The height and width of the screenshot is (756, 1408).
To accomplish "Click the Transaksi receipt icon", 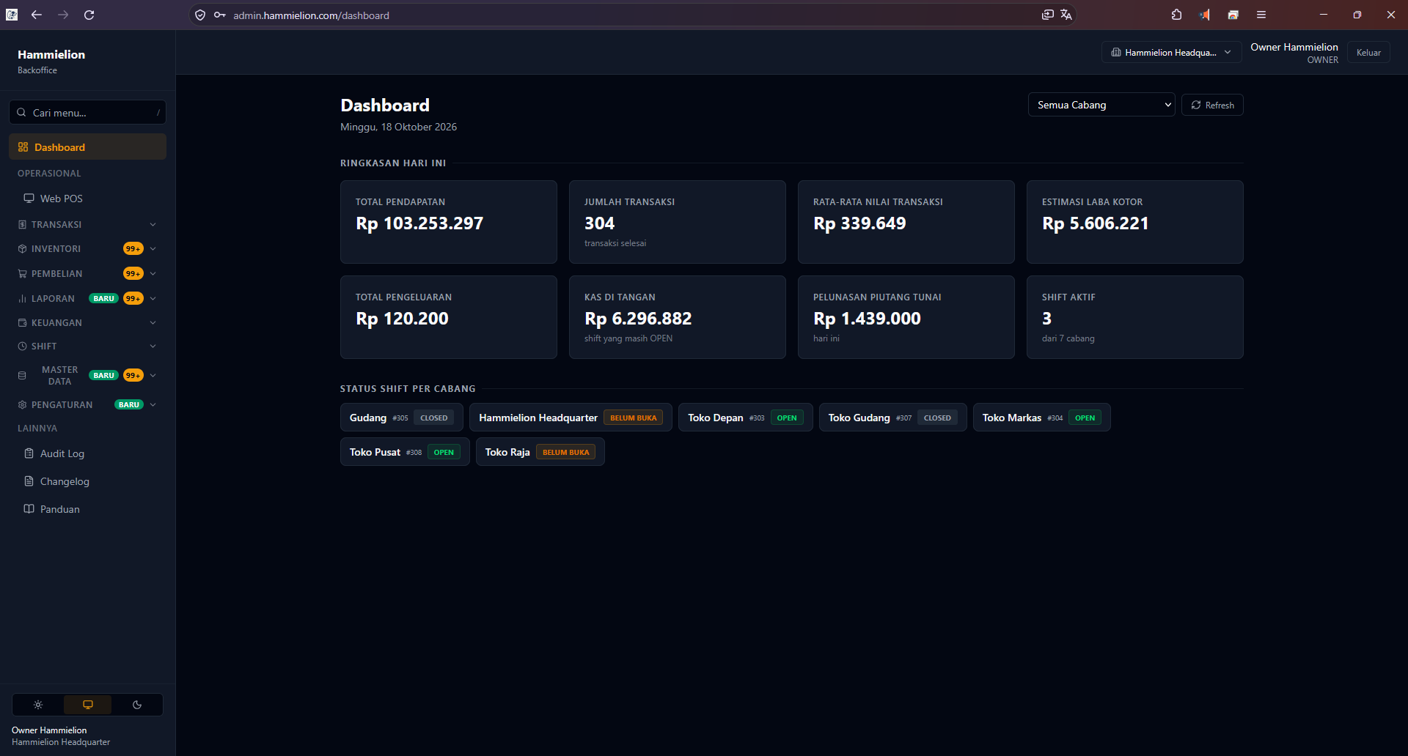I will pyautogui.click(x=22, y=225).
